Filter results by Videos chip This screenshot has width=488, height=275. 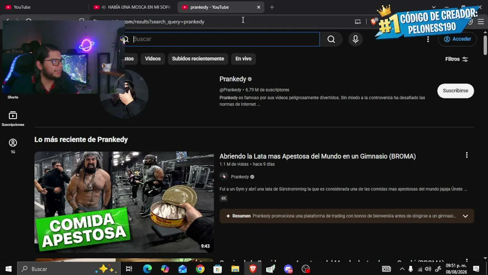pyautogui.click(x=152, y=59)
